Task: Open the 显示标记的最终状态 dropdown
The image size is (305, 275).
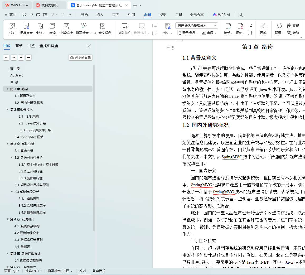Action: tap(196, 26)
